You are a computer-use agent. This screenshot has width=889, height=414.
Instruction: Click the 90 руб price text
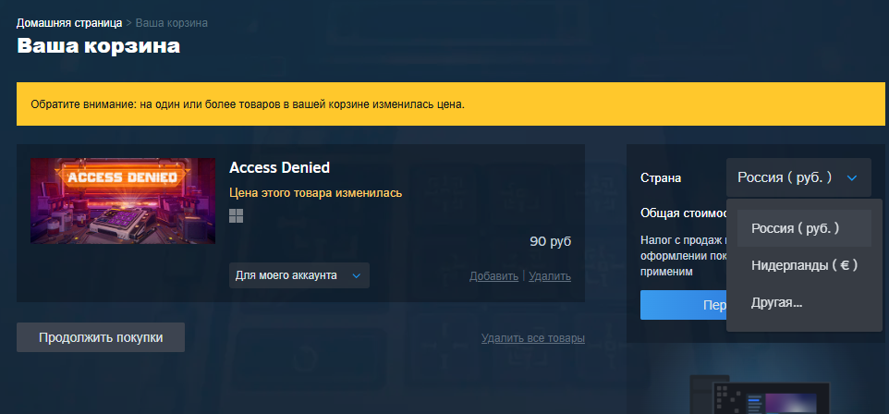[551, 241]
